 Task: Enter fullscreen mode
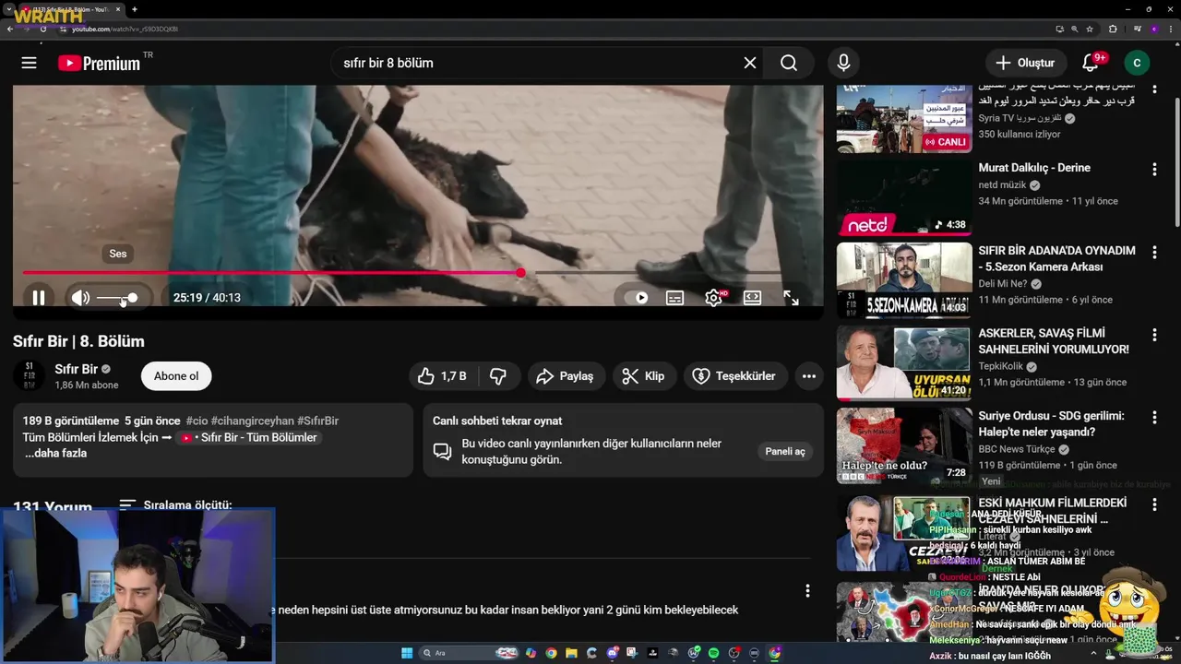791,298
